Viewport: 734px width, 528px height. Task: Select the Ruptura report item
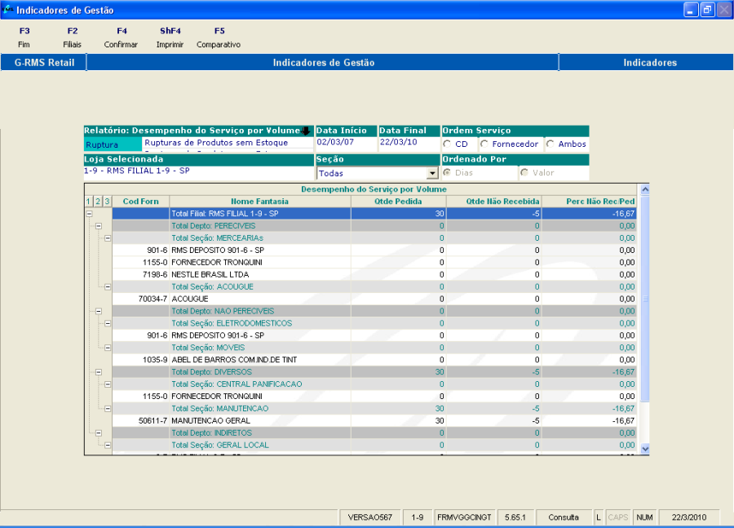[113, 144]
